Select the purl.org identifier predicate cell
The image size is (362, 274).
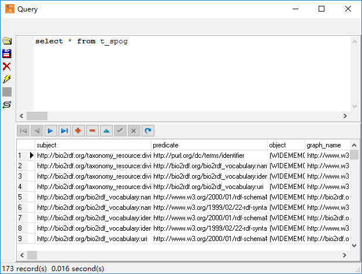209,155
